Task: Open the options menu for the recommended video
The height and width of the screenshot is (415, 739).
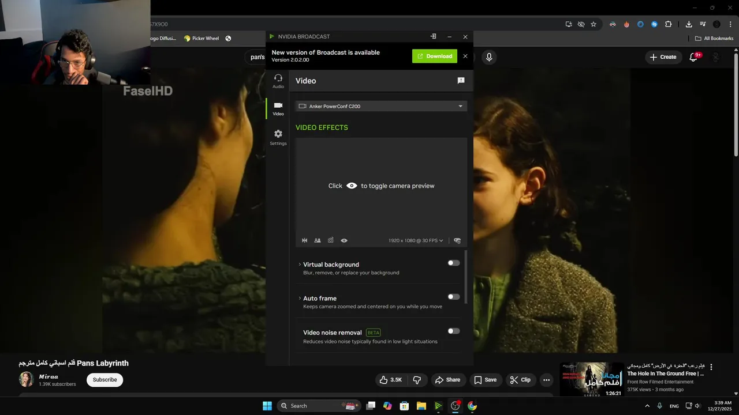Action: 711,367
